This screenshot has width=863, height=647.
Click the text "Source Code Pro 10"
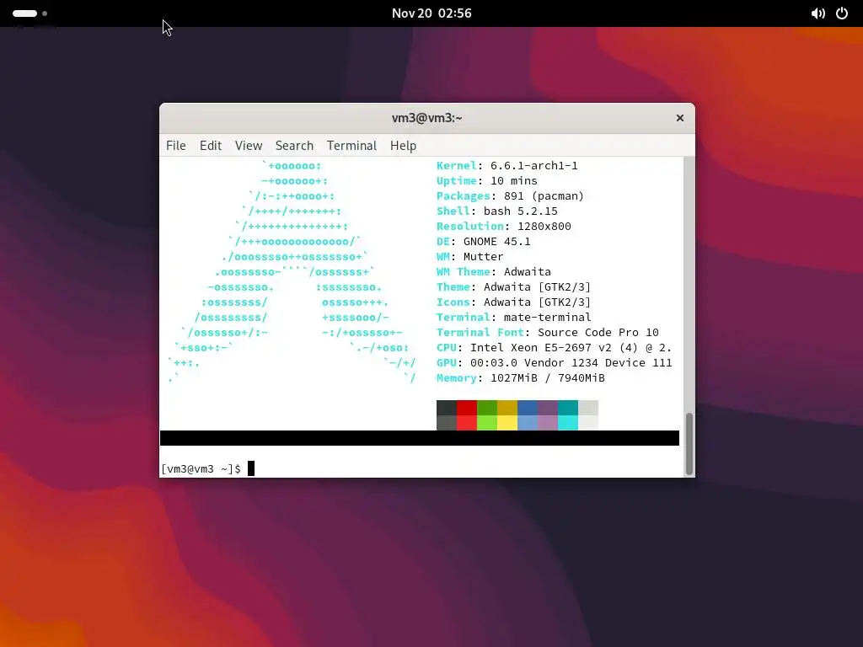coord(598,333)
